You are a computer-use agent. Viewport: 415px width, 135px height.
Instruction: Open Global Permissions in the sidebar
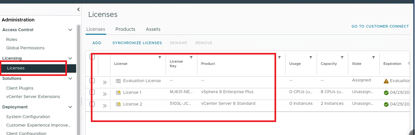click(x=25, y=48)
